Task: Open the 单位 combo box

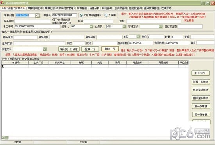Action: pos(138,37)
